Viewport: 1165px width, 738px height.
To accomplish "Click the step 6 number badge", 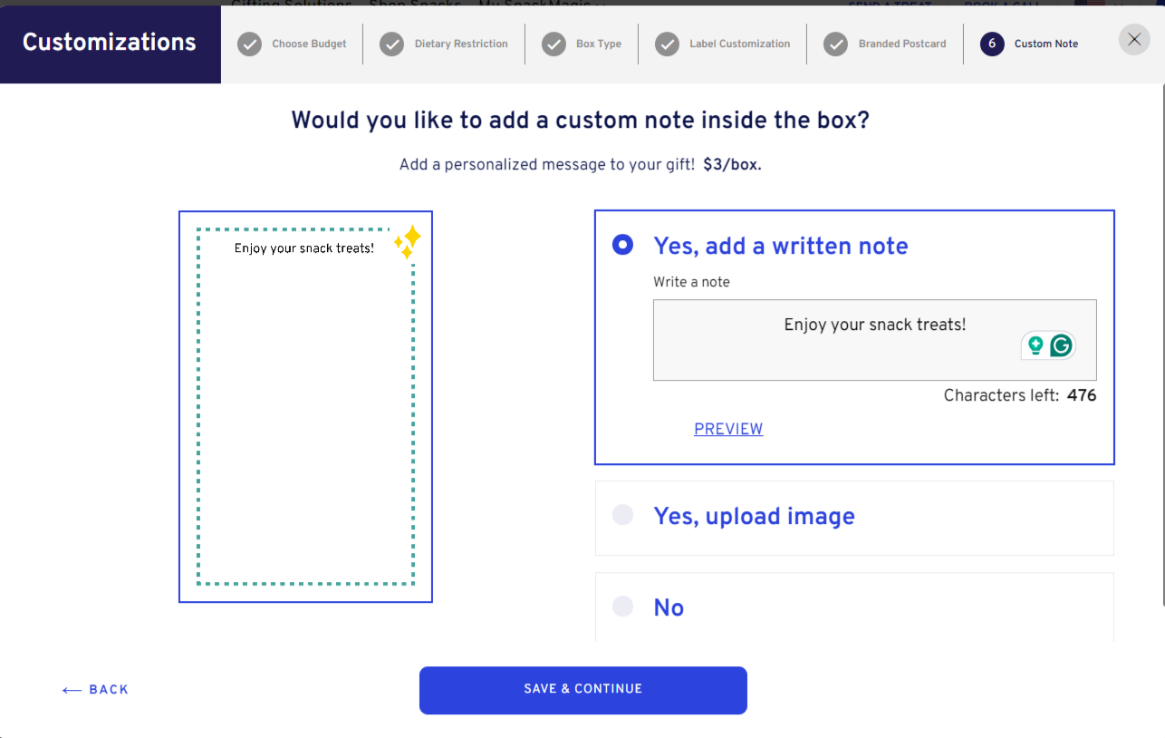I will [x=992, y=44].
